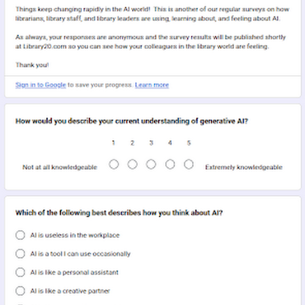This screenshot has height=305, width=305.
Task: Click the 'Extremely knowledgeable' scale label
Action: (243, 167)
